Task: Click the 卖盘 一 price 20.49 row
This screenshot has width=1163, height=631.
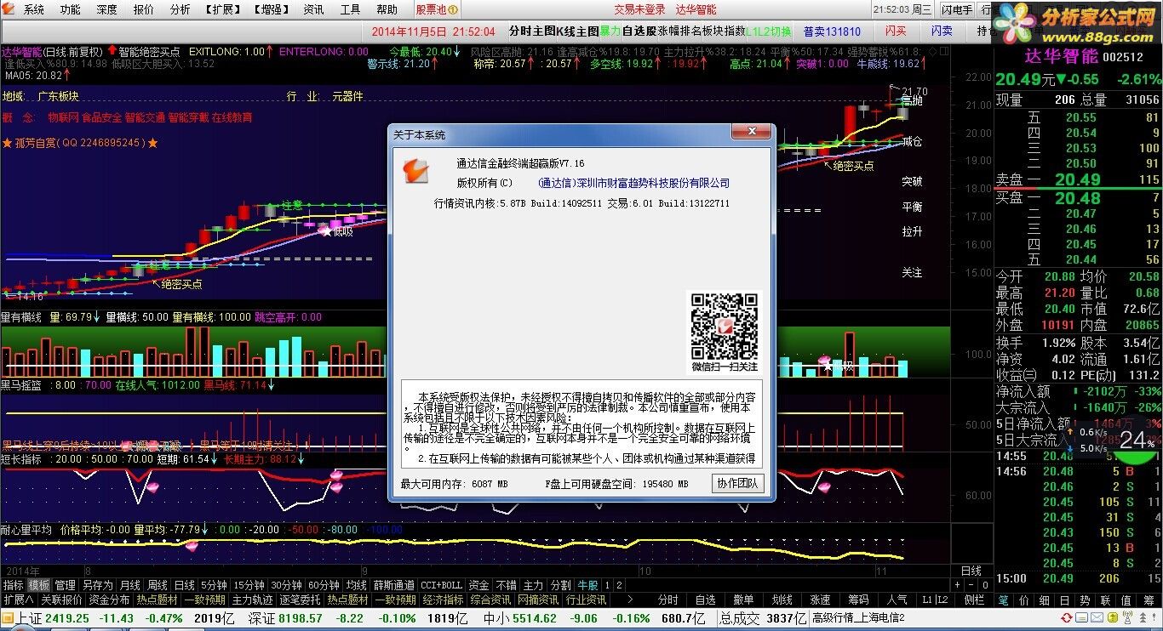Action: pyautogui.click(x=1078, y=179)
